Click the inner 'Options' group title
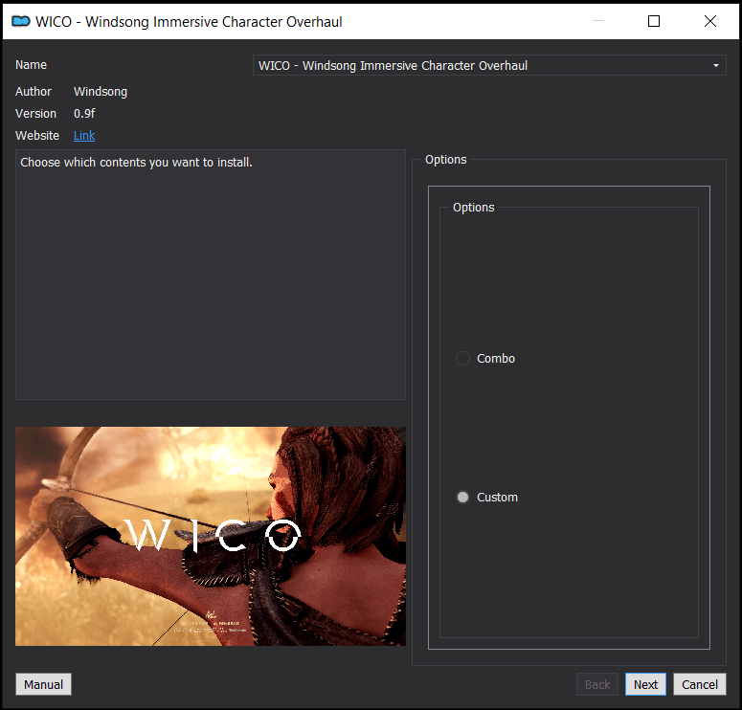 pos(473,208)
